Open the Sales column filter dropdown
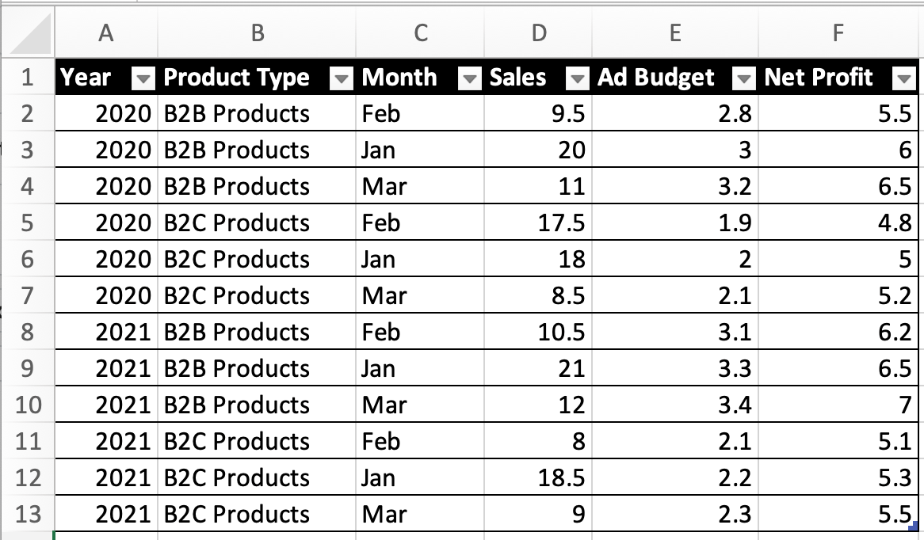The width and height of the screenshot is (924, 540). click(x=578, y=78)
